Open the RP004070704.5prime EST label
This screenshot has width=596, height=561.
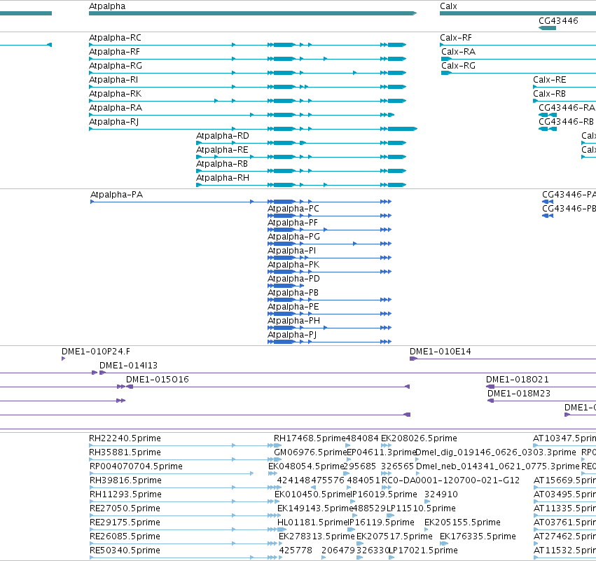pyautogui.click(x=136, y=466)
